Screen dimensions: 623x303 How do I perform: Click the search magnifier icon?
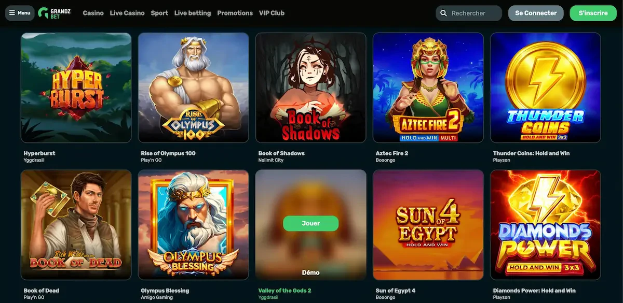[443, 13]
